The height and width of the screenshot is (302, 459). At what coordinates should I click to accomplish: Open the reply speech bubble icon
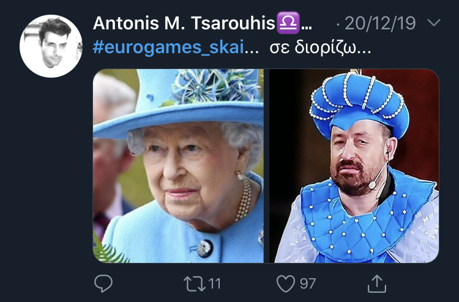click(103, 283)
